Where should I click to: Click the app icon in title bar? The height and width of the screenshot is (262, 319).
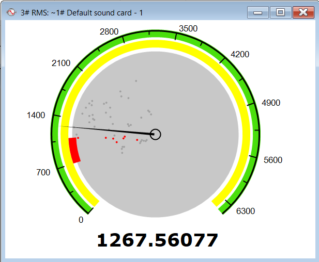[x=10, y=12]
